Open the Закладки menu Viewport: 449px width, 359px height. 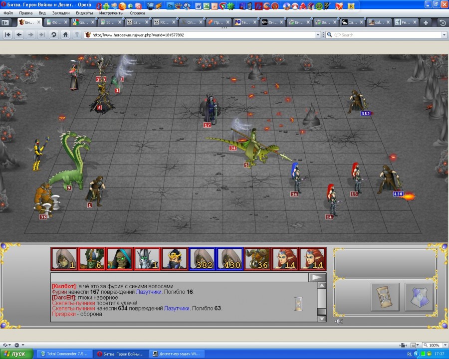pyautogui.click(x=61, y=13)
